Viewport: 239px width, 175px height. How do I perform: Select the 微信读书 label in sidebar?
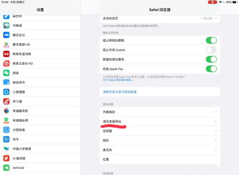point(19,82)
